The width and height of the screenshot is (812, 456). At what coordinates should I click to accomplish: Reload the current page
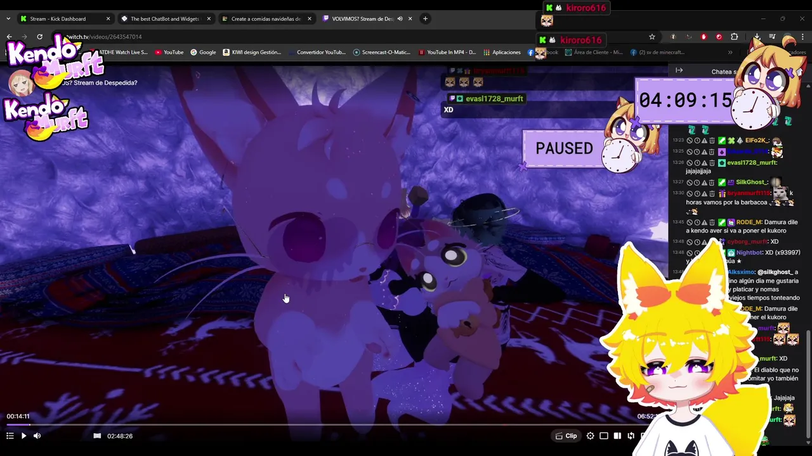[x=39, y=37]
